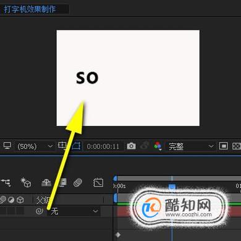Viewport: 241px width, 241px height.
Task: Open the parent dropdown set to 无
Action: tap(74, 211)
